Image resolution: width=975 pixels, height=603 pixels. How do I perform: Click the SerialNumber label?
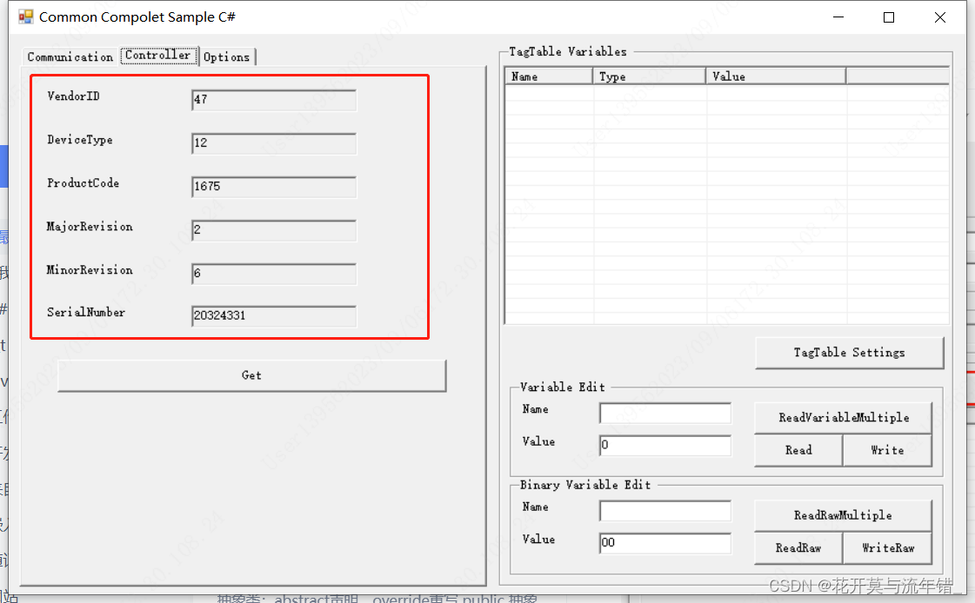pos(86,313)
